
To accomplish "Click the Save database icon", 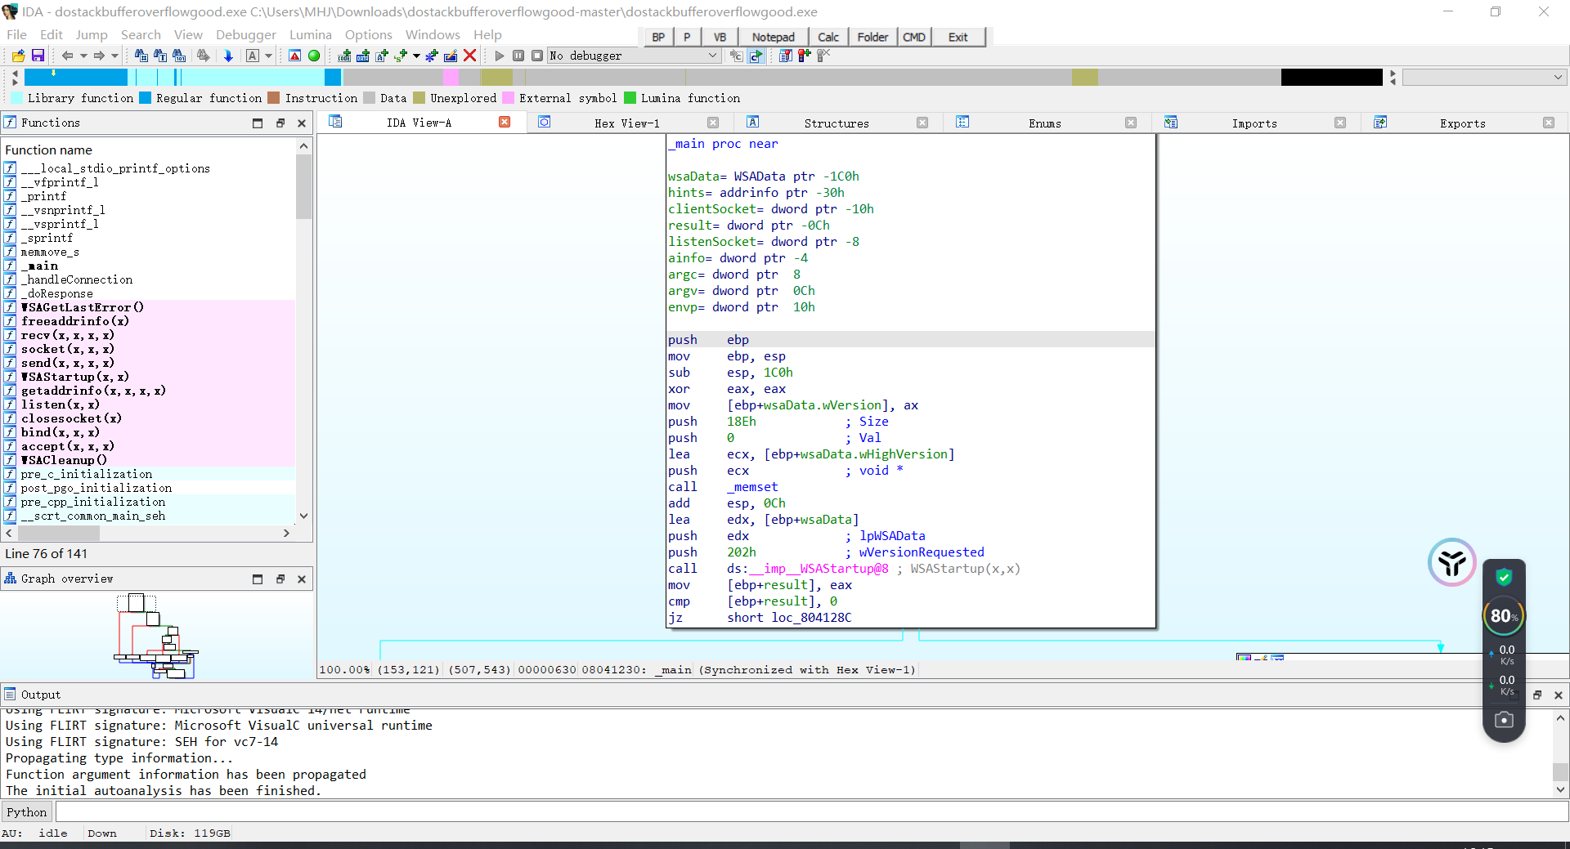I will (x=38, y=56).
